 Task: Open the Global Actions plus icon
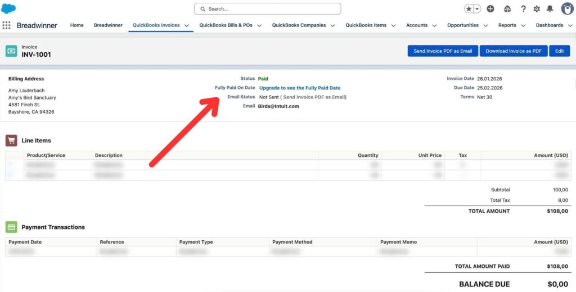click(x=490, y=9)
